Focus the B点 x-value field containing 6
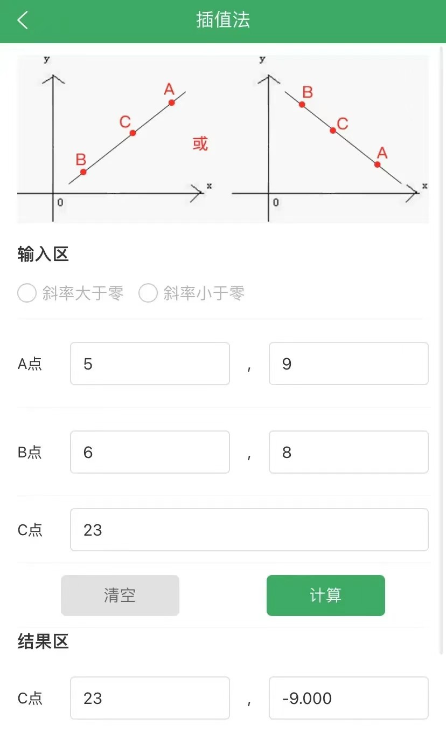The width and height of the screenshot is (446, 739). coord(150,452)
